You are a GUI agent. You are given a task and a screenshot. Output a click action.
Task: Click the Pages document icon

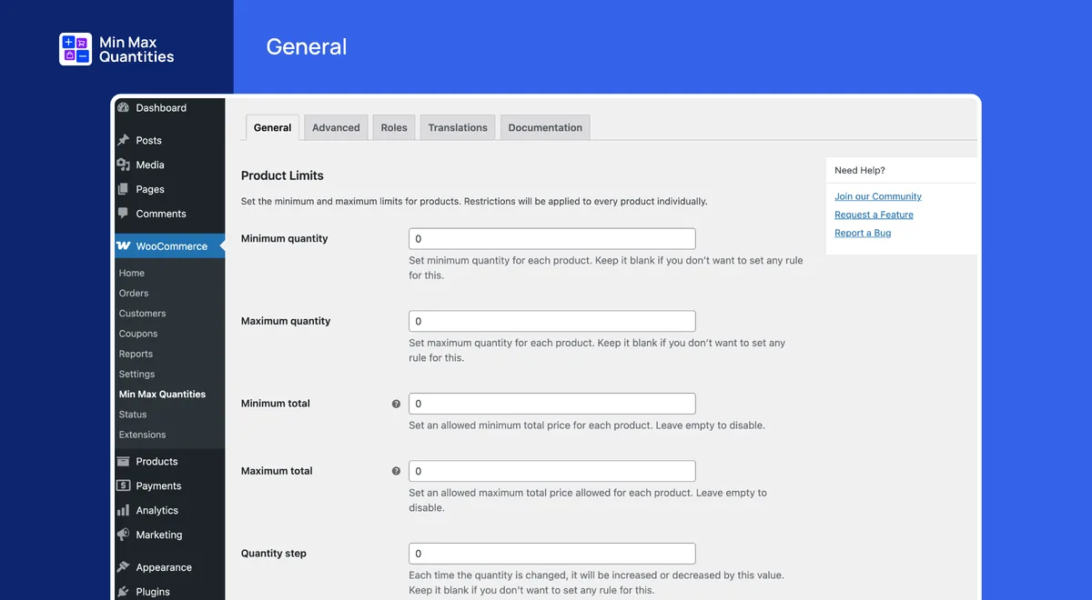pyautogui.click(x=124, y=189)
